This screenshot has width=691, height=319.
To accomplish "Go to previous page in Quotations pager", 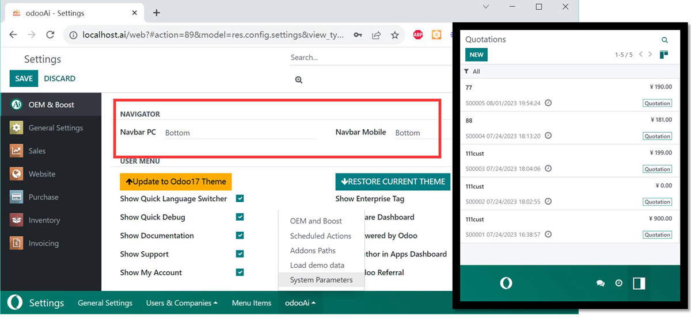I will [x=641, y=55].
